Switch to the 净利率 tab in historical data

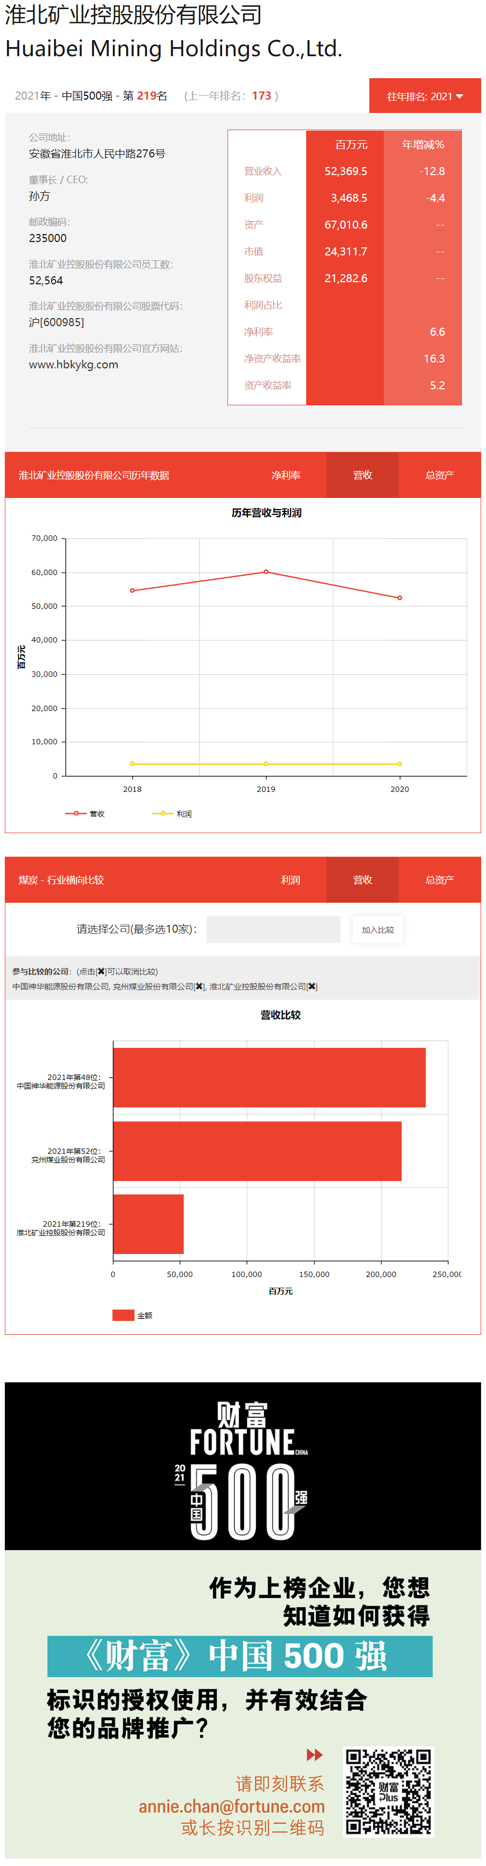(285, 474)
